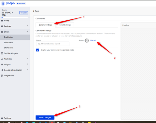Click the yotpo logo

point(11,3)
